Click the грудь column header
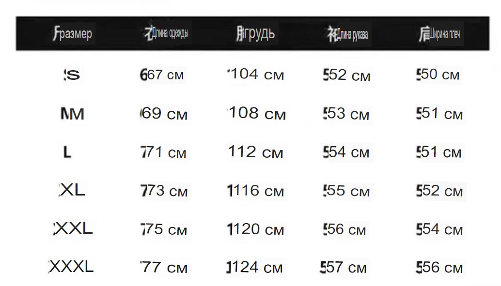The height and width of the screenshot is (286, 501). coord(255,33)
